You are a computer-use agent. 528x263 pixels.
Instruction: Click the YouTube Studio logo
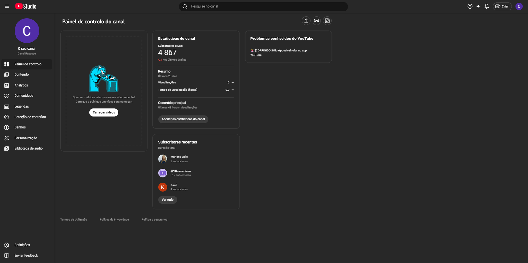(x=26, y=6)
